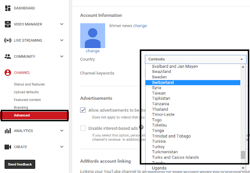Click the ANALYTICS label
250x173 pixels.
[23, 131]
